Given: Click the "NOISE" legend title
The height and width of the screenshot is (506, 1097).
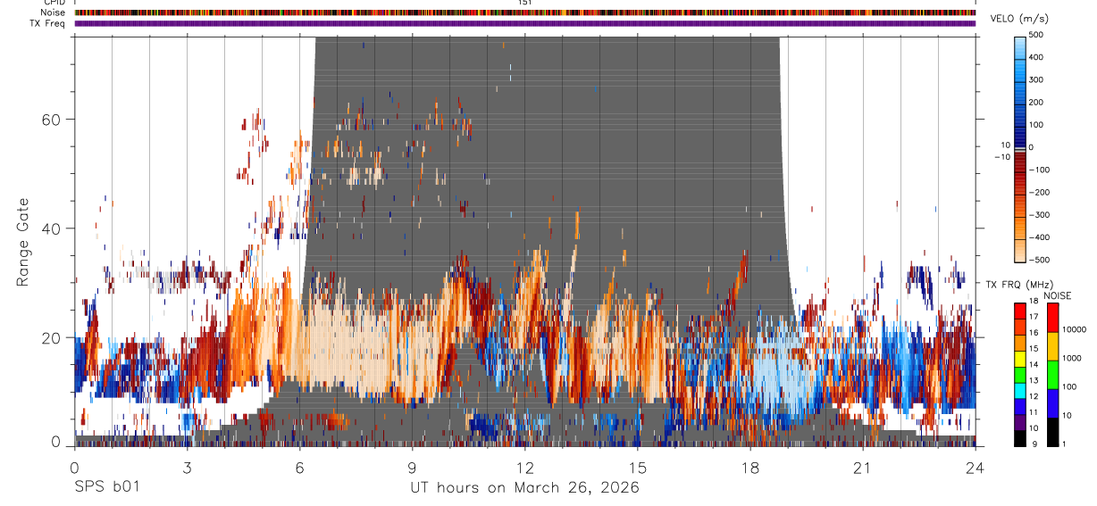Looking at the screenshot, I should click(1057, 295).
